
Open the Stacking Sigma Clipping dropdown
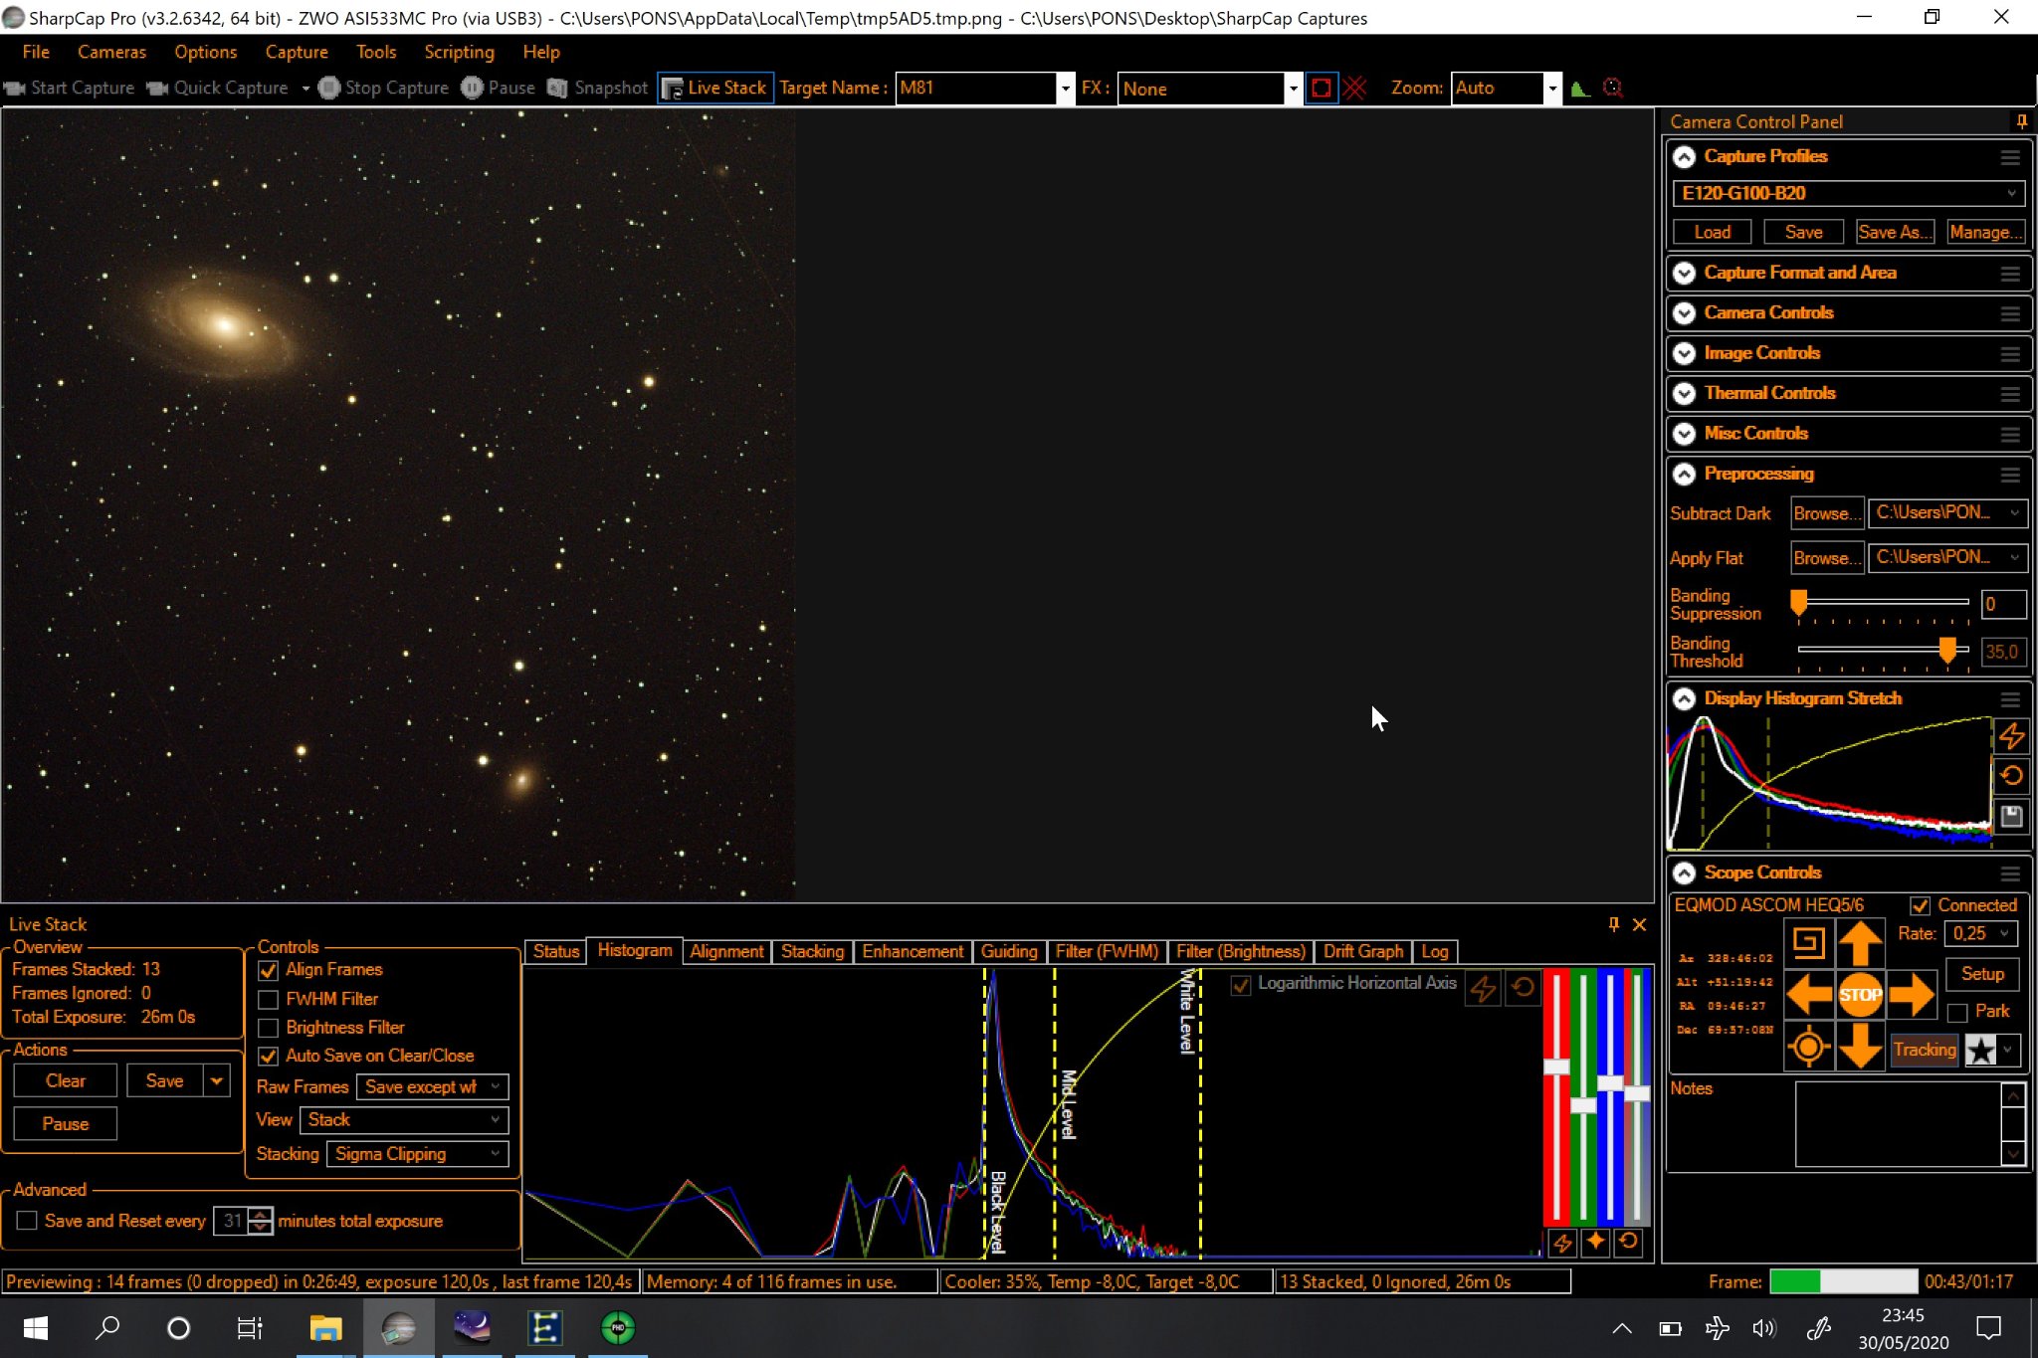click(418, 1154)
